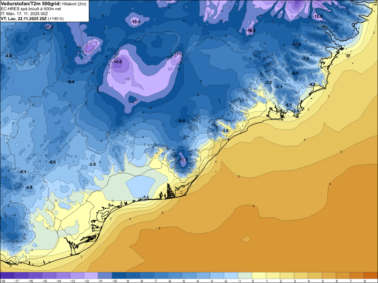The image size is (378, 283).
Task: Click the 'Hitakort (2m)' header text
Action: coord(73,4)
